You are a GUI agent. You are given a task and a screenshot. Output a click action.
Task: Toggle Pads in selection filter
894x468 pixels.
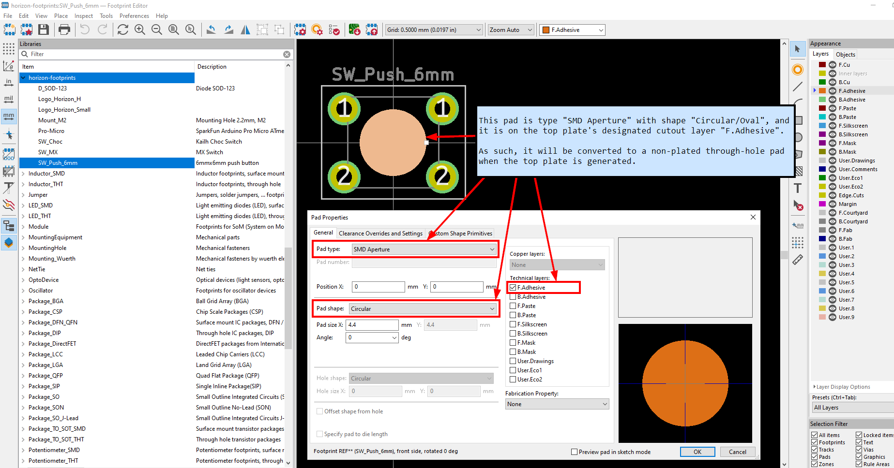pyautogui.click(x=815, y=457)
